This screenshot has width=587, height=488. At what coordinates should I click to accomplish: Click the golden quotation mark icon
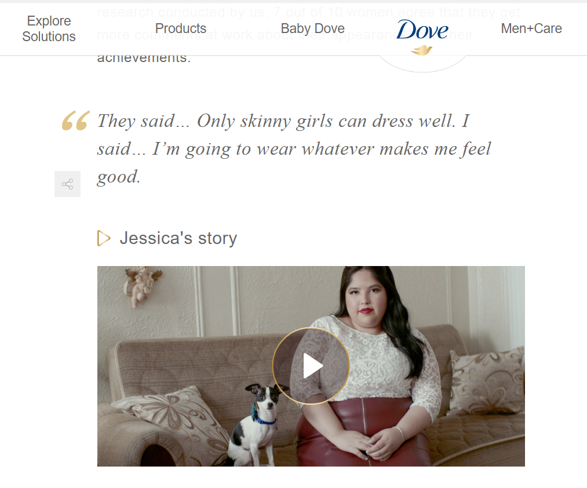[x=76, y=120]
